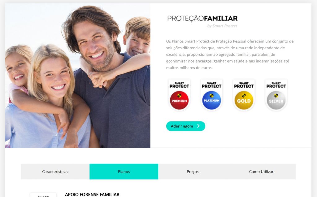Screen dimensions: 317x197
Task: Click the Proteção Familiar logo
Action: point(202,18)
